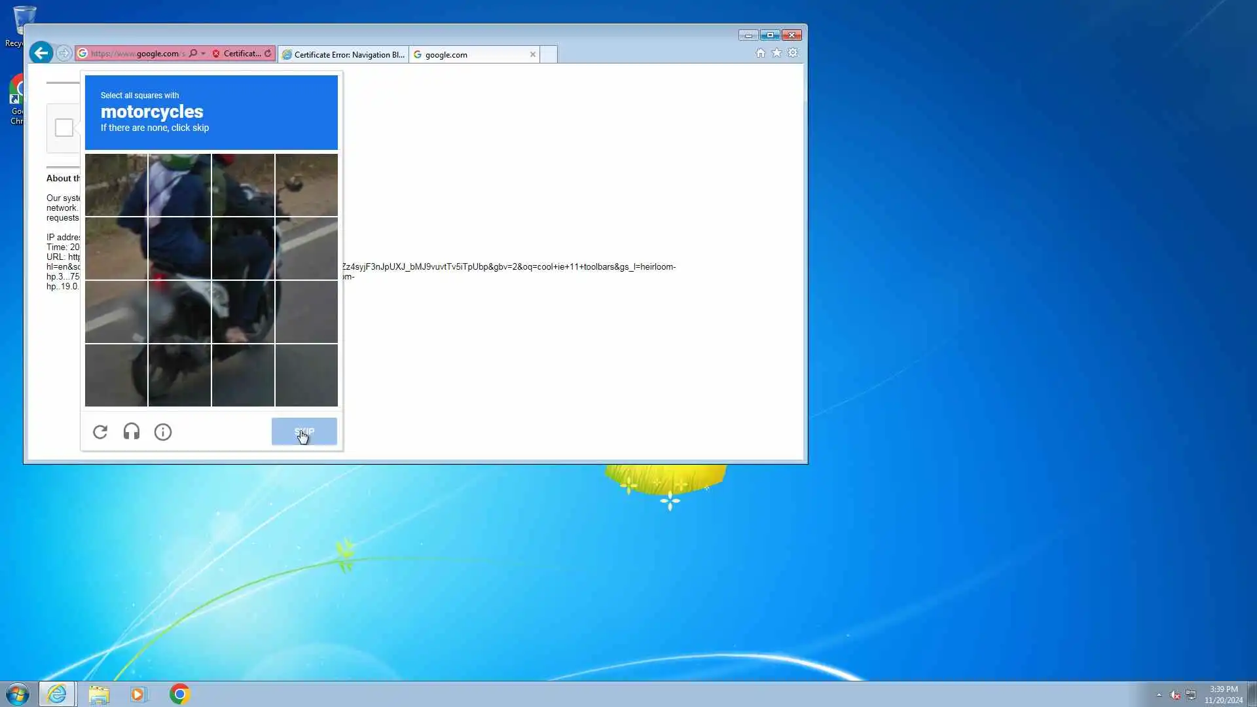Close the google.com tab
The image size is (1257, 707).
coord(533,54)
